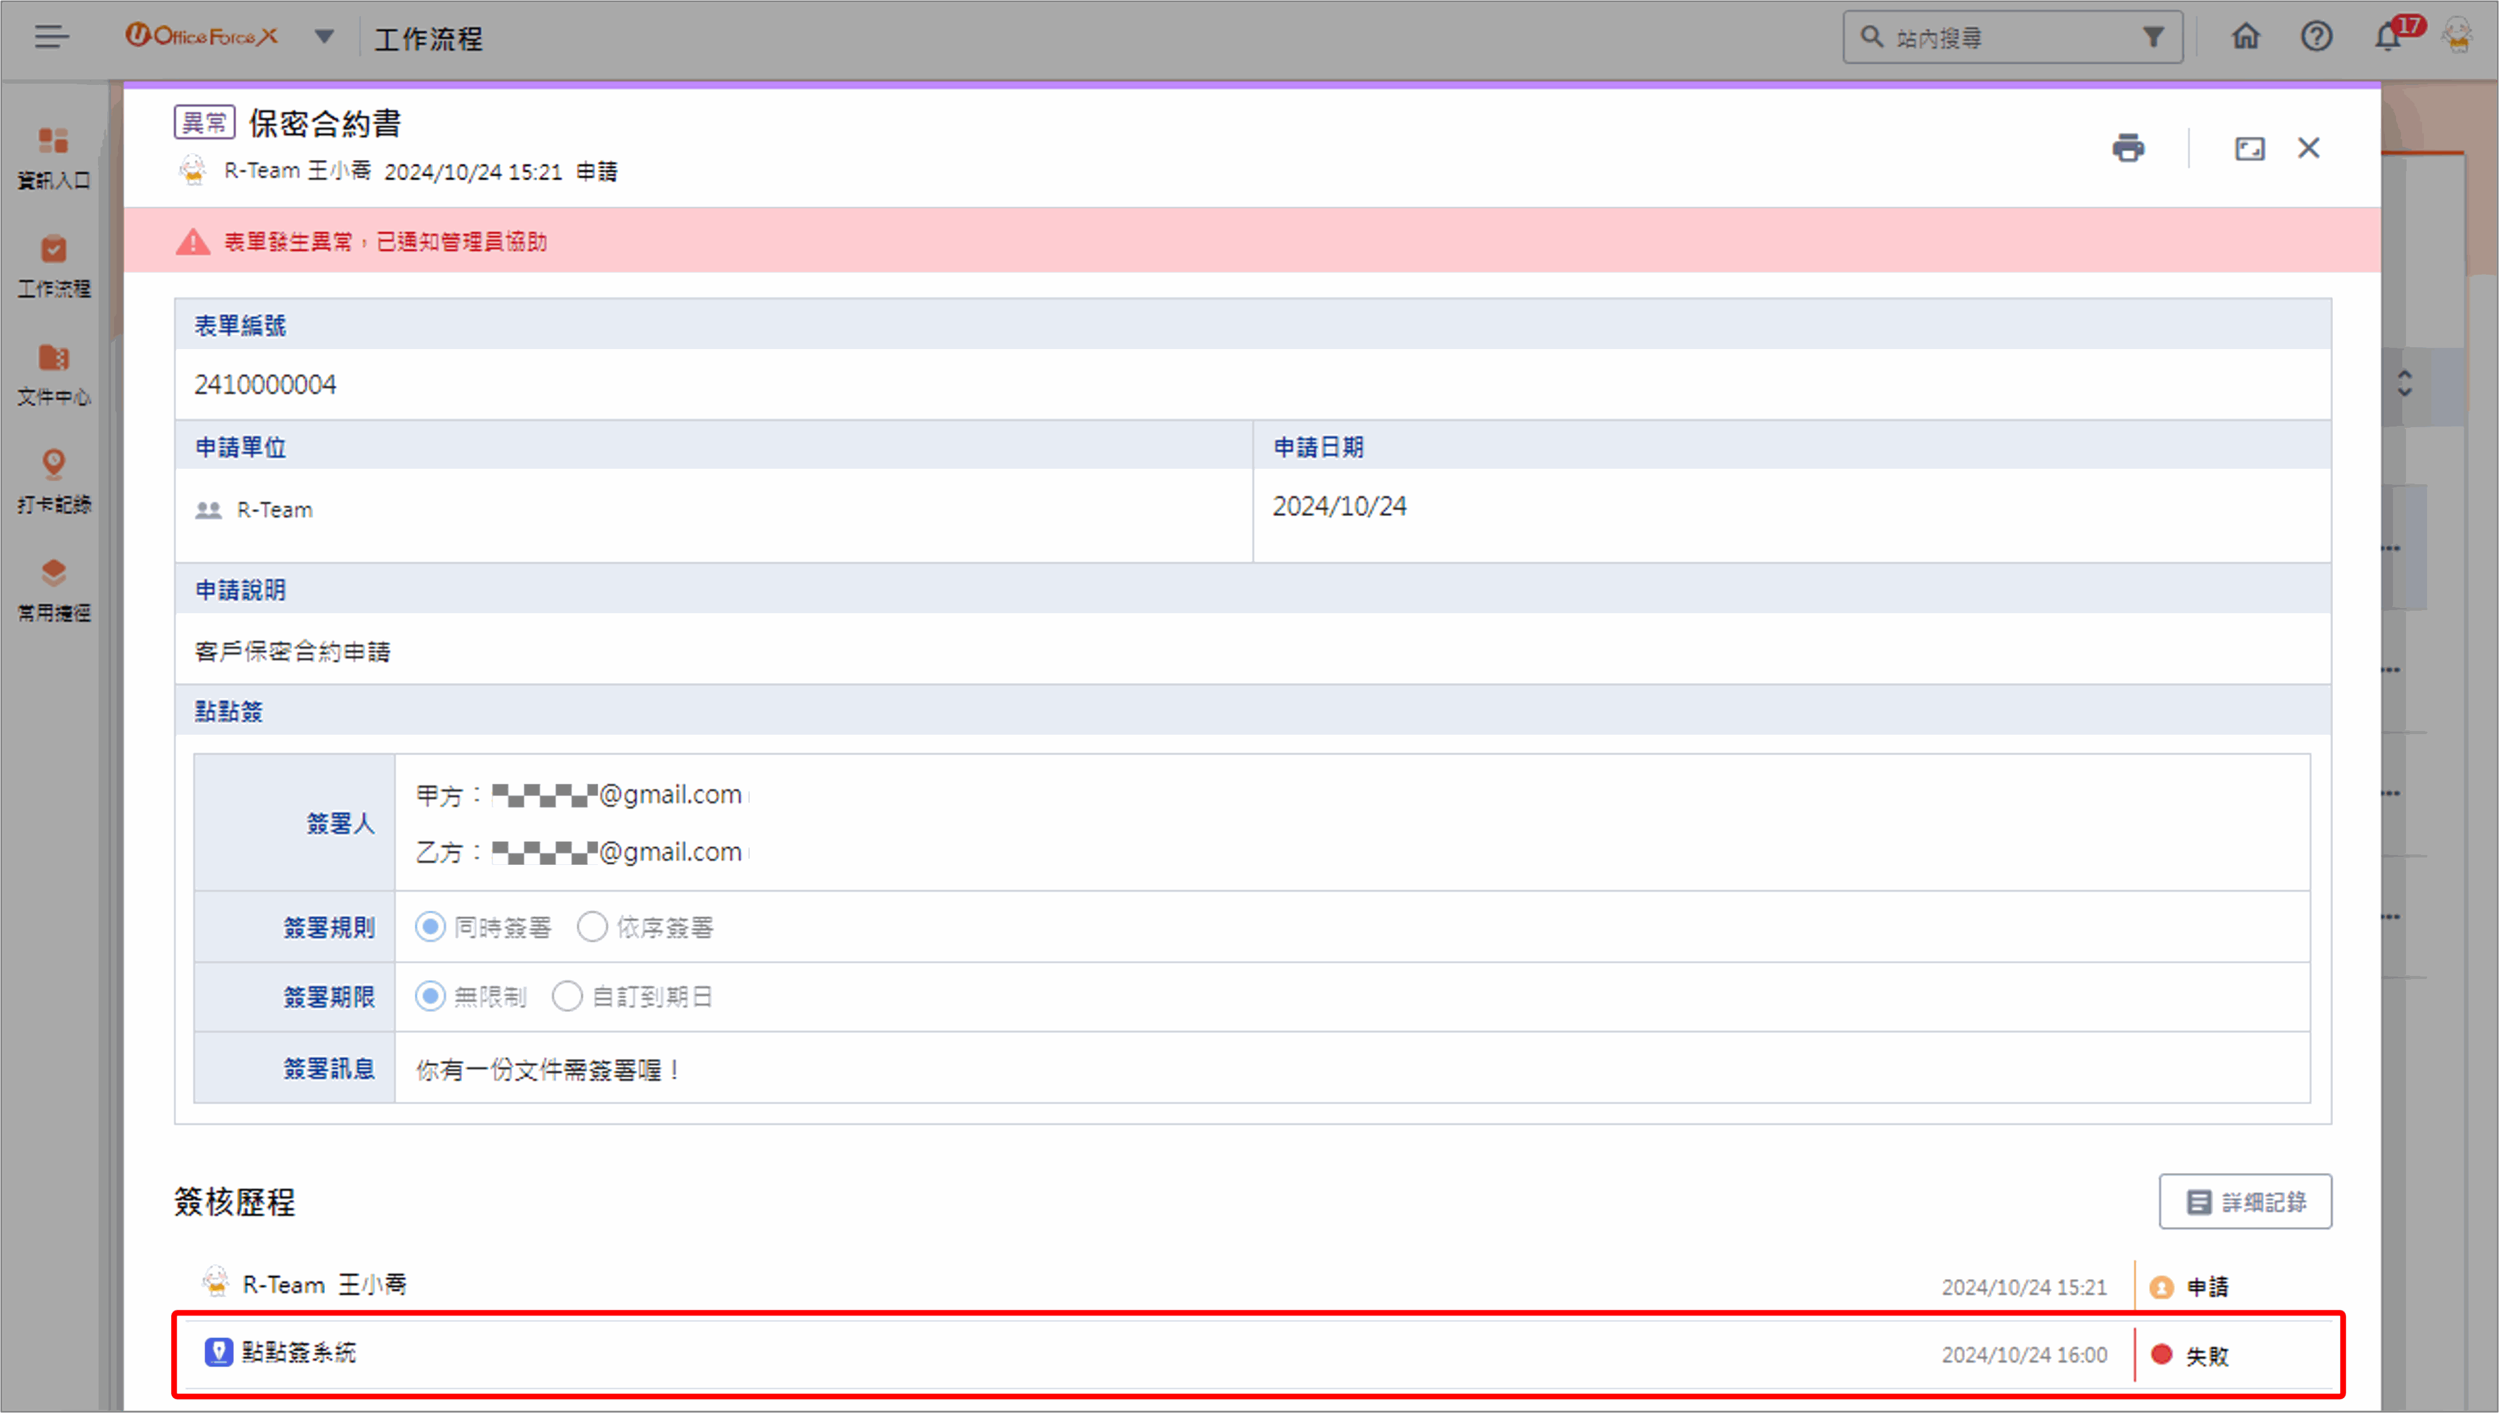Click the home icon in top bar
The image size is (2499, 1413).
point(2245,38)
